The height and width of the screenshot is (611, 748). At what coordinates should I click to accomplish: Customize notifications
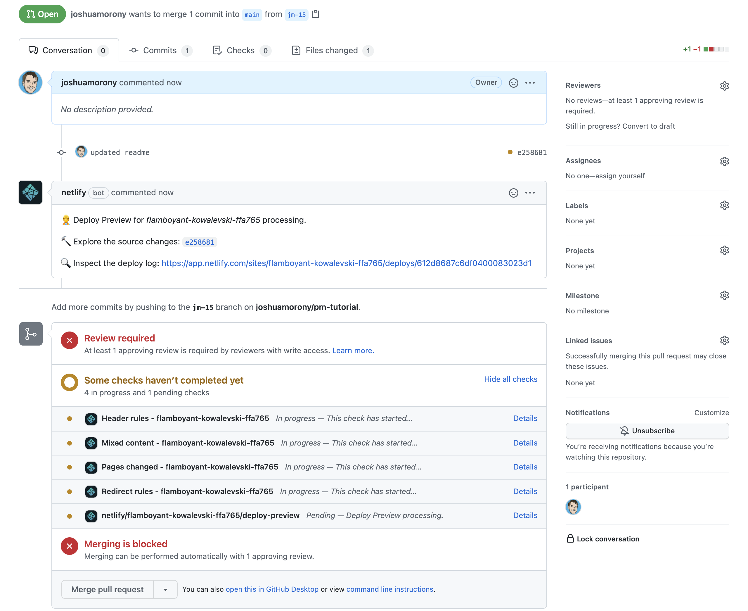click(711, 412)
